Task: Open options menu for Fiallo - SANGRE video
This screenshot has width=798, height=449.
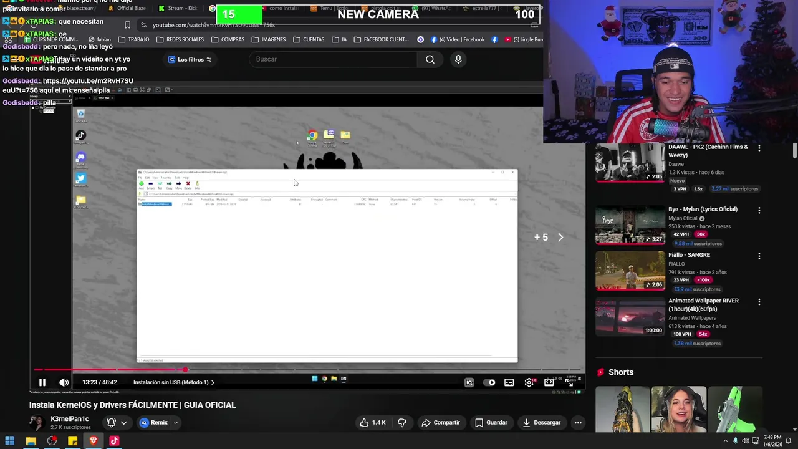Action: tap(759, 256)
